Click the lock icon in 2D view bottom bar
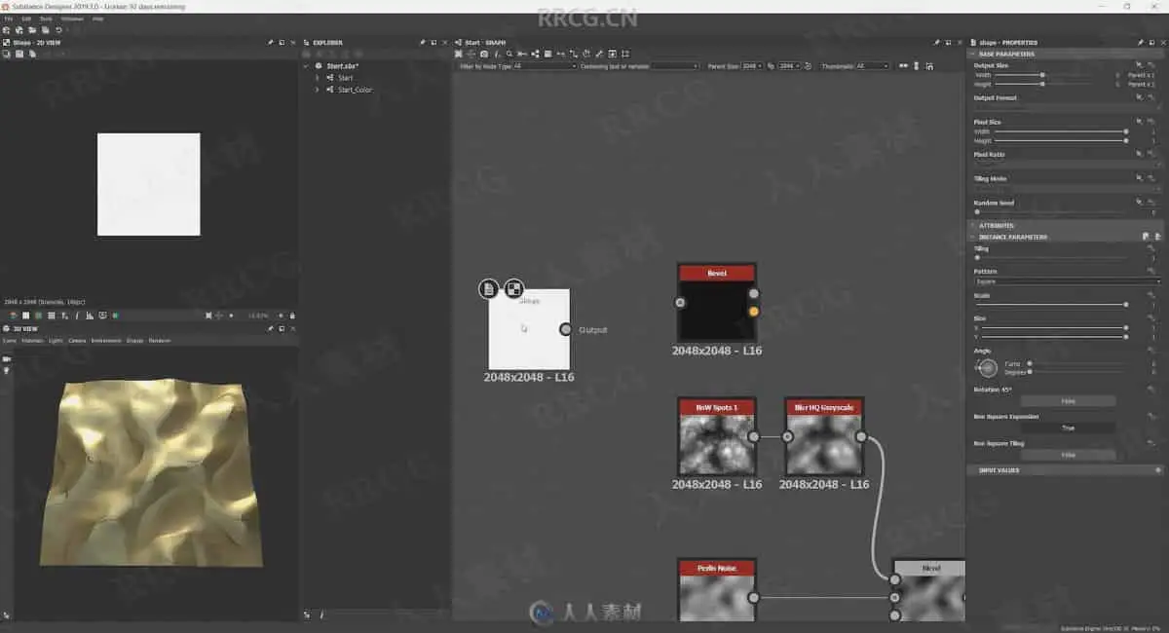The height and width of the screenshot is (633, 1169). pyautogui.click(x=292, y=316)
